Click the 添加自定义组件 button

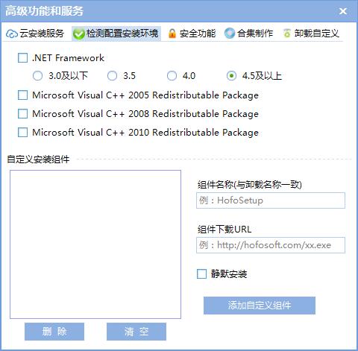260,306
